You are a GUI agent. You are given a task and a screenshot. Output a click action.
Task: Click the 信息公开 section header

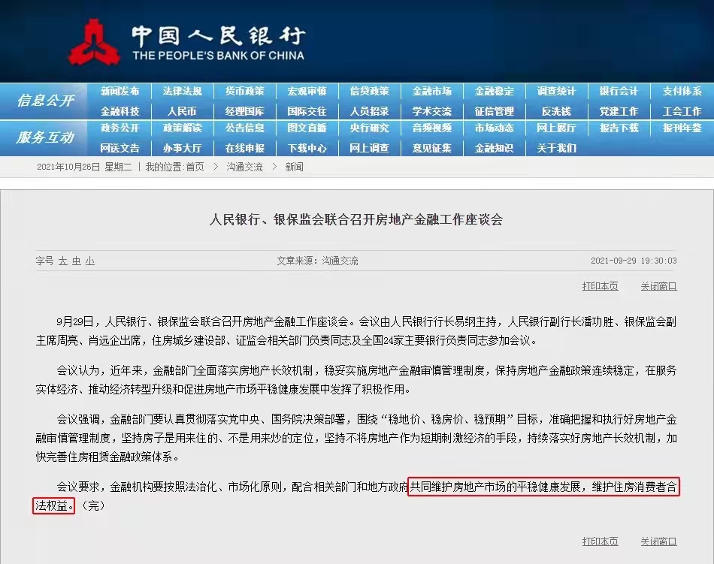(x=45, y=101)
